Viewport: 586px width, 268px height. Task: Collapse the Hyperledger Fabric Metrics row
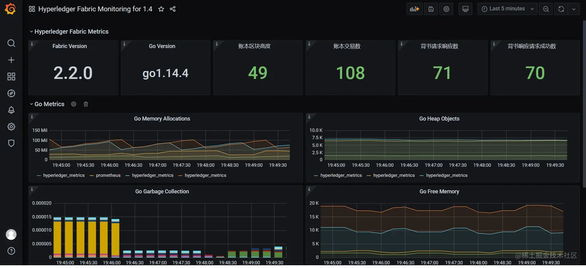click(x=69, y=31)
